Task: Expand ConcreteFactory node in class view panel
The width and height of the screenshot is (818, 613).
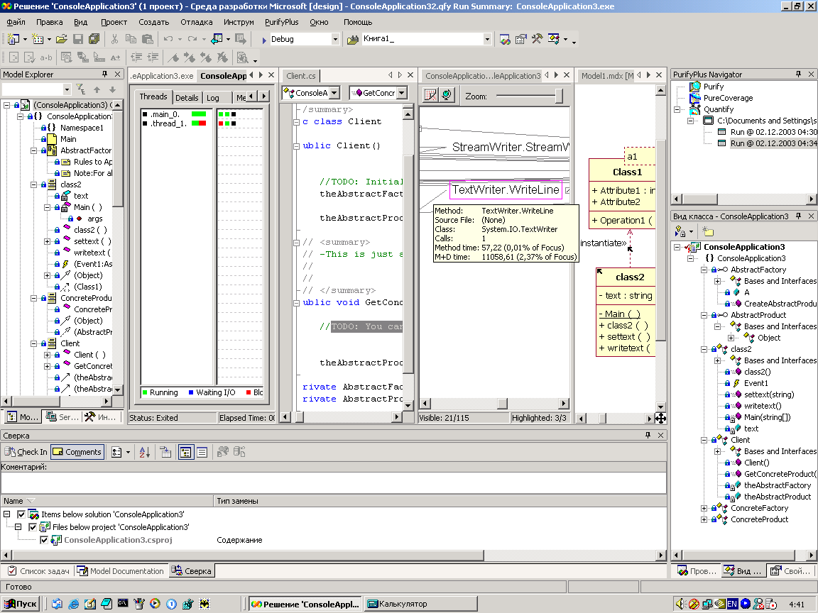Action: 704,508
